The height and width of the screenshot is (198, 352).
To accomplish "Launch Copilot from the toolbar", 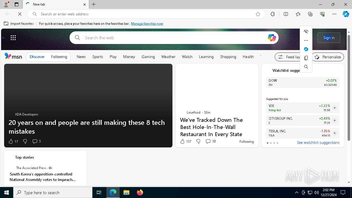I will tap(346, 14).
